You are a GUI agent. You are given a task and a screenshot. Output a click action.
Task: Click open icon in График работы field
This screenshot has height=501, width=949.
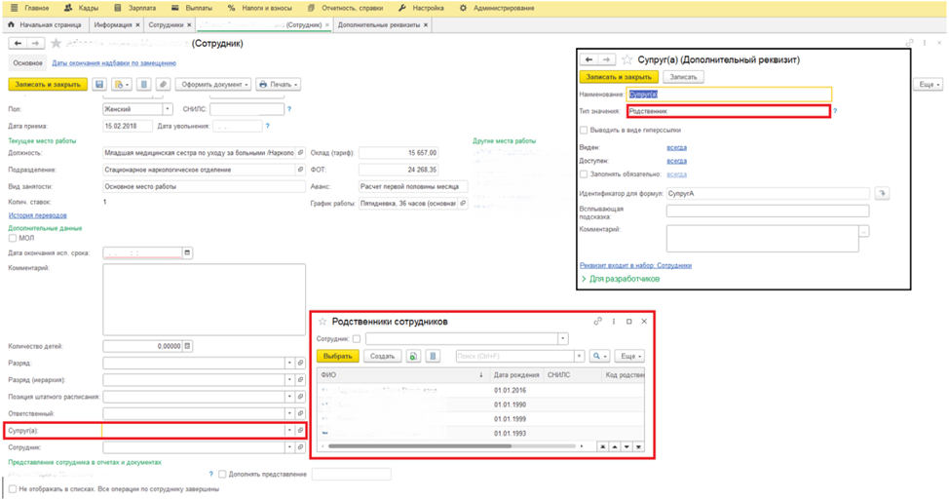(463, 204)
